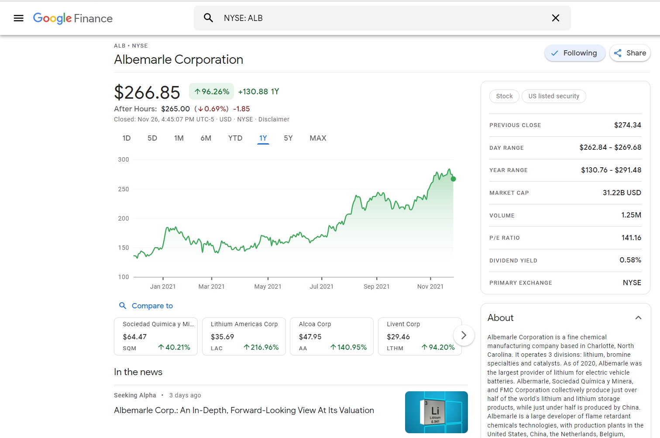Image resolution: width=660 pixels, height=438 pixels.
Task: Open the Disclaimer link
Action: click(274, 119)
